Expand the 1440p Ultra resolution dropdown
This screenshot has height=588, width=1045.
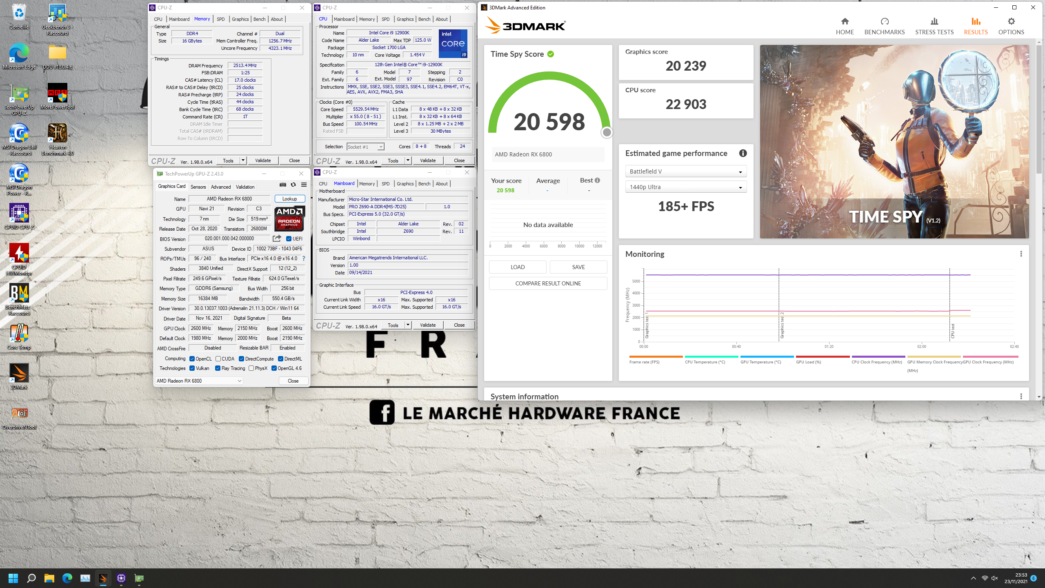coord(686,187)
